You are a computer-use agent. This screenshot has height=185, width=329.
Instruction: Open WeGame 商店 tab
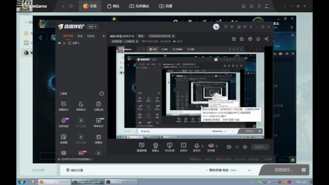[x=114, y=6]
